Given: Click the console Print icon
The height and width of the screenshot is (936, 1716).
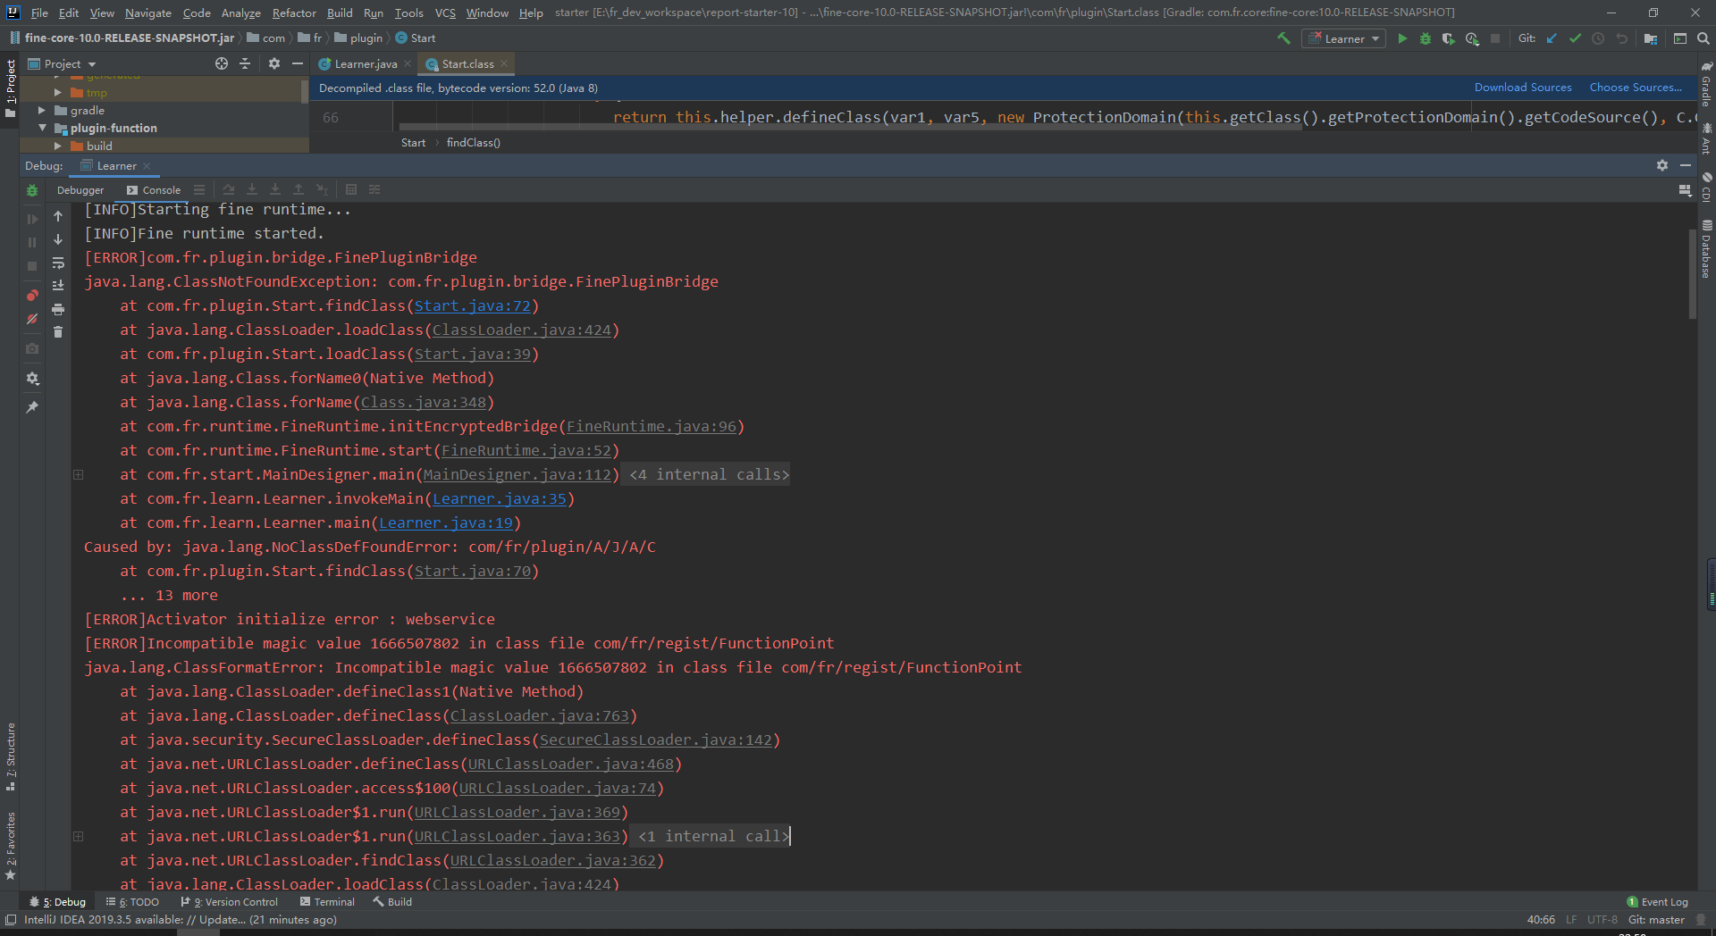Looking at the screenshot, I should coord(58,309).
